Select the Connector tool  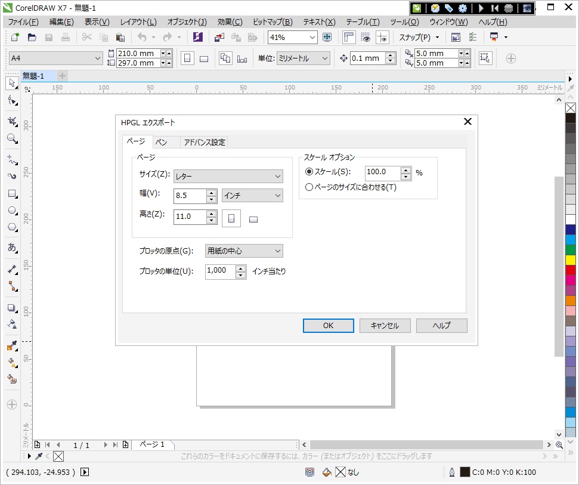click(12, 286)
